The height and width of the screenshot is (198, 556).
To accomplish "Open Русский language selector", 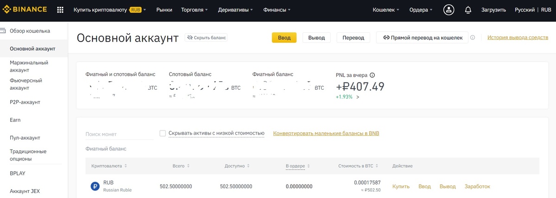I will 525,10.
